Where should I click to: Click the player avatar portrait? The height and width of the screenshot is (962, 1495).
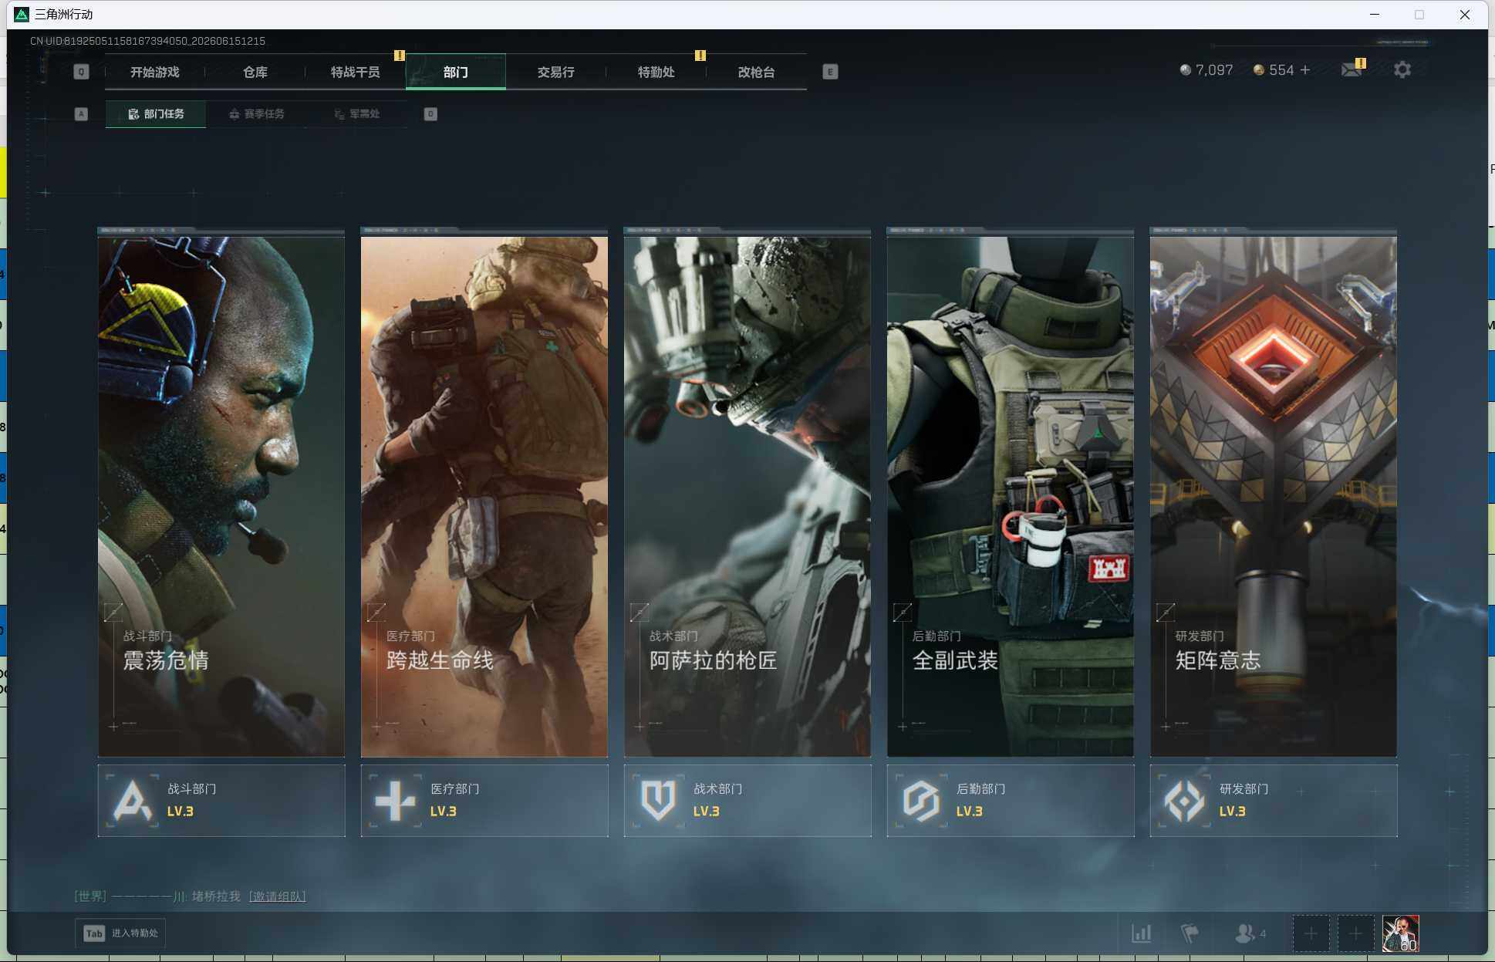[1400, 933]
